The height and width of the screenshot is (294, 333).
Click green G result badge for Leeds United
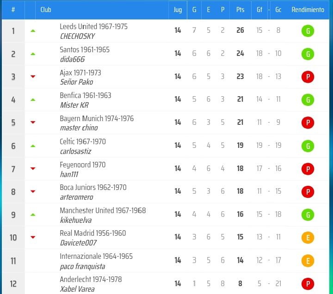tap(308, 31)
